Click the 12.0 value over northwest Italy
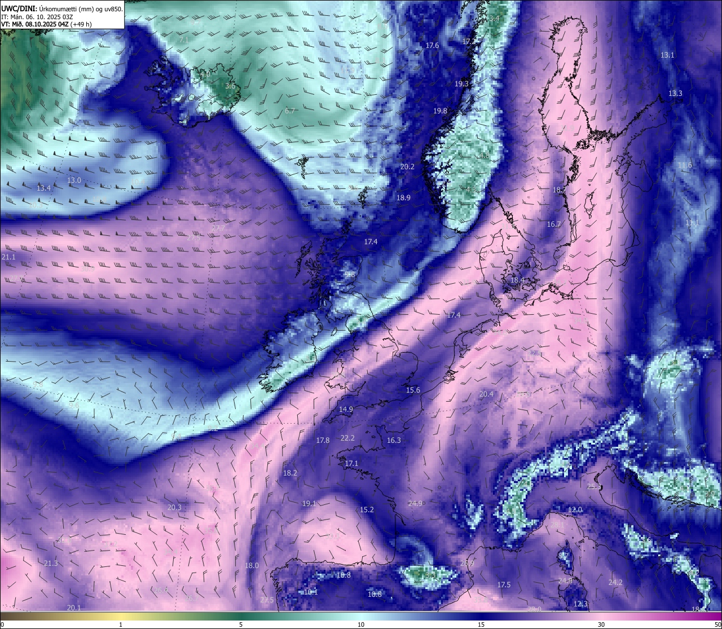722x629 pixels. click(575, 509)
